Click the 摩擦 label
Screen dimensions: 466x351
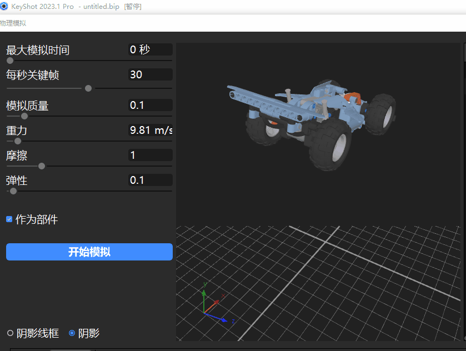click(17, 156)
